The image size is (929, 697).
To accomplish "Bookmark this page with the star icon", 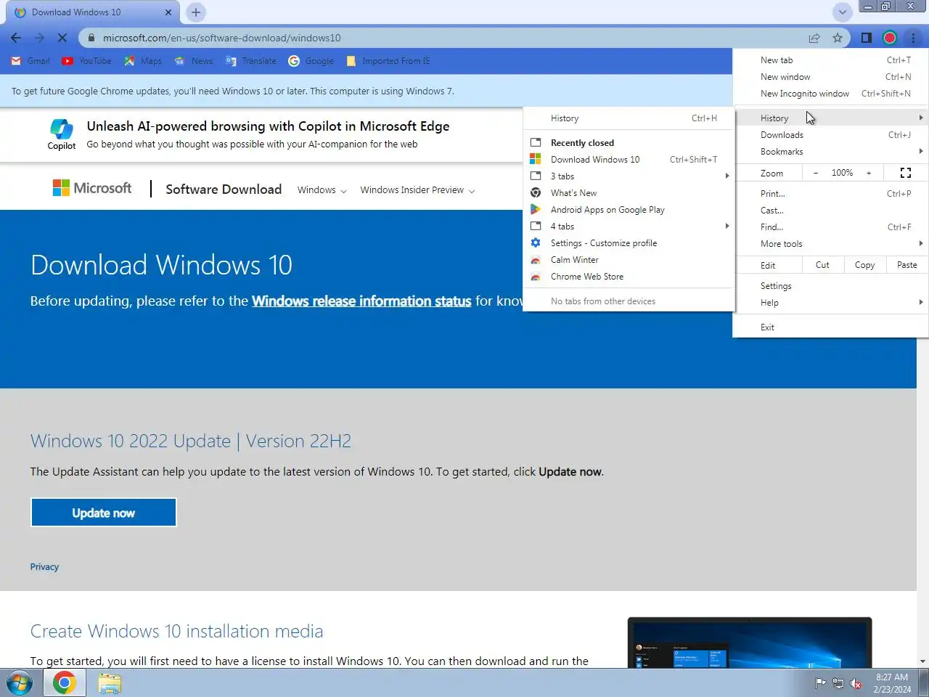I will click(838, 38).
